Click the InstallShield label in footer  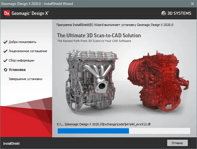(x=11, y=144)
